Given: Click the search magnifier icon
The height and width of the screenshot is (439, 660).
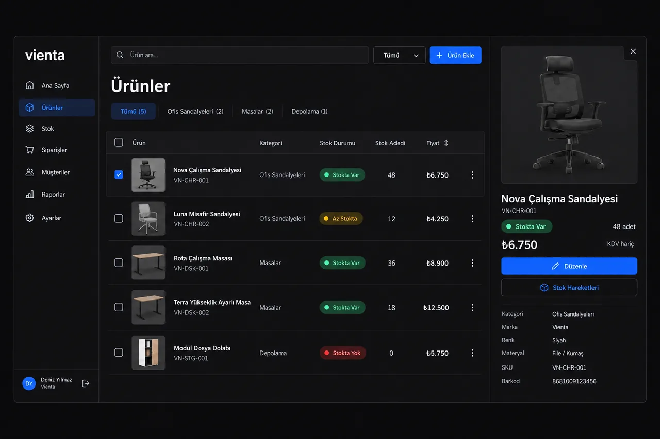Looking at the screenshot, I should click(x=120, y=55).
